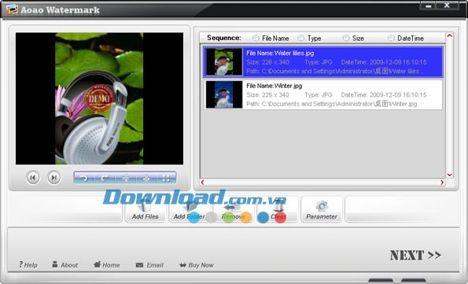The image size is (468, 284).
Task: Click the preview image with headphones
Action: 99,98
